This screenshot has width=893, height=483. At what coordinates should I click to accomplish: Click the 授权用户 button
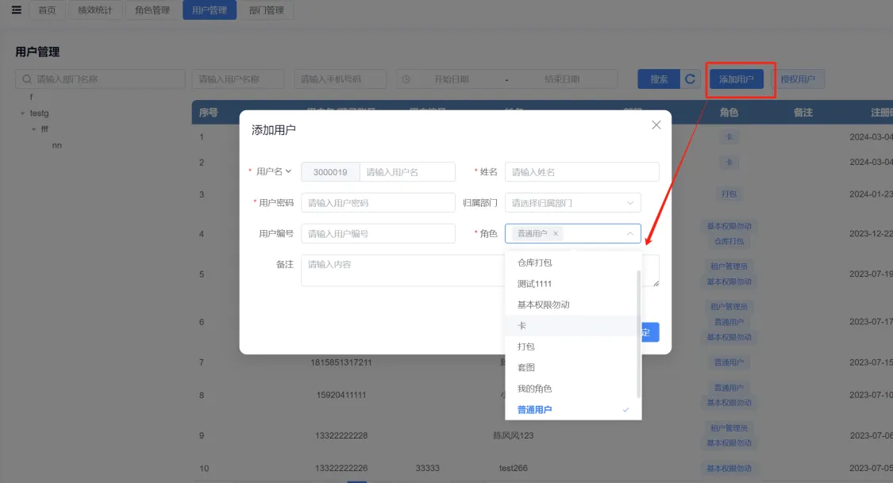coord(798,79)
